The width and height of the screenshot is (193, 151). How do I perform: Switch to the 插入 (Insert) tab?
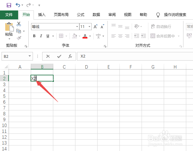[42, 15]
